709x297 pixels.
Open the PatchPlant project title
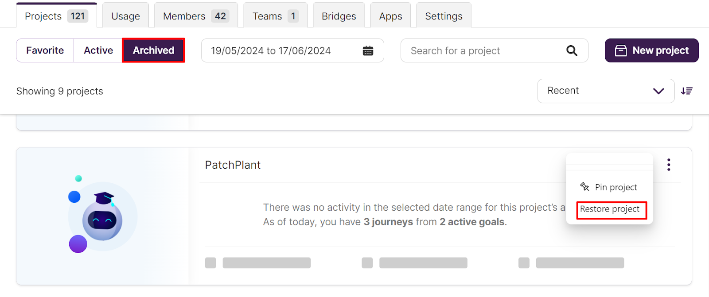point(233,165)
